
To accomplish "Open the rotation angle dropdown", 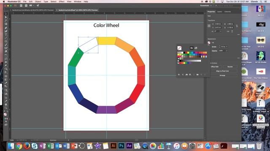I will [x=221, y=31].
